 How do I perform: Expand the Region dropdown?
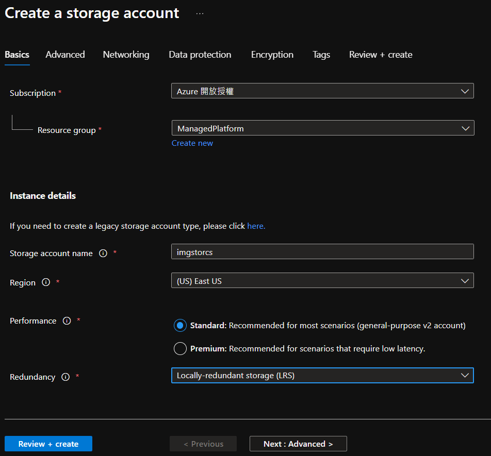tap(322, 281)
